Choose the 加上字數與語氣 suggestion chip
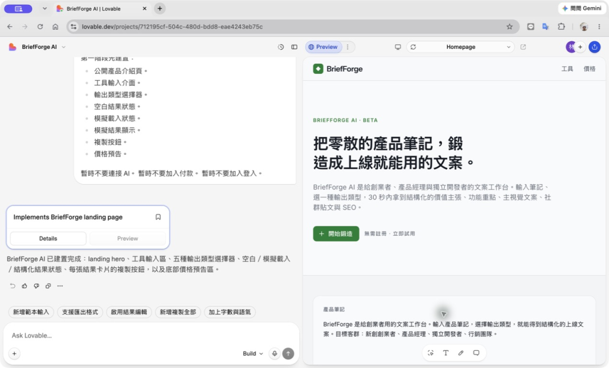 (230, 312)
